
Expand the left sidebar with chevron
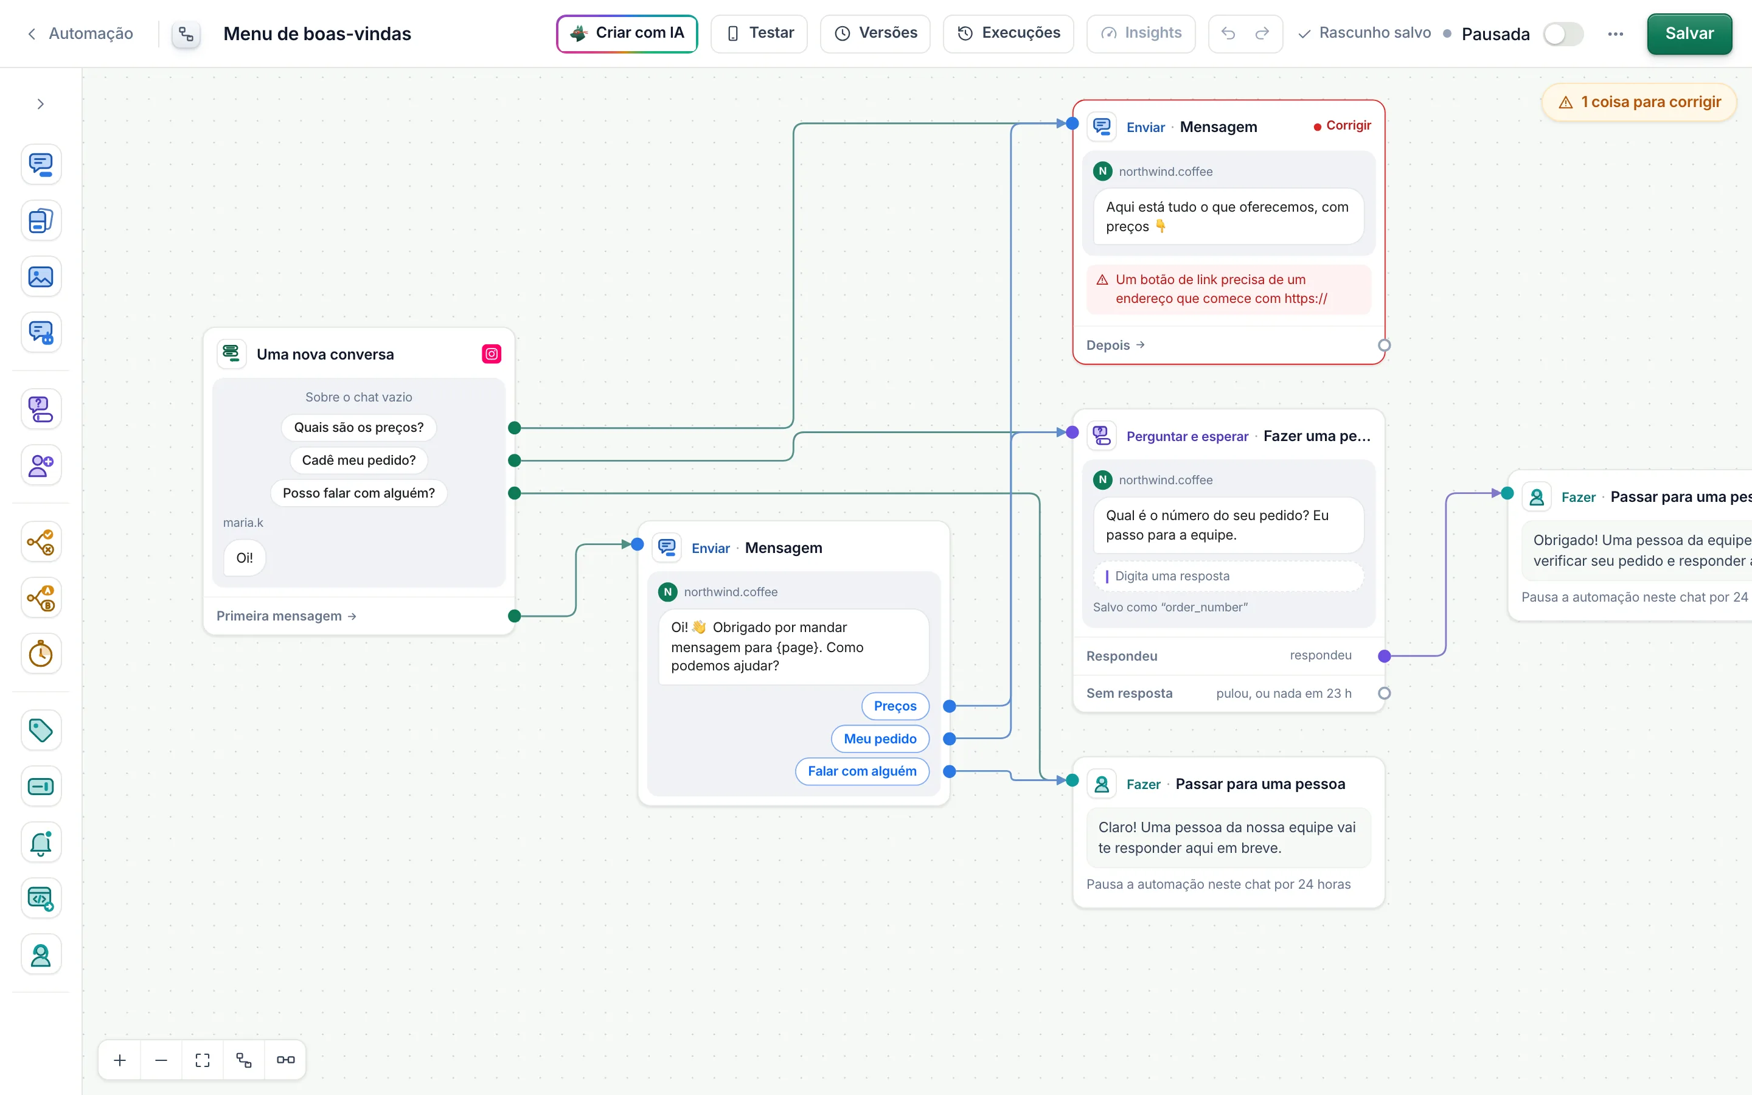pos(41,104)
